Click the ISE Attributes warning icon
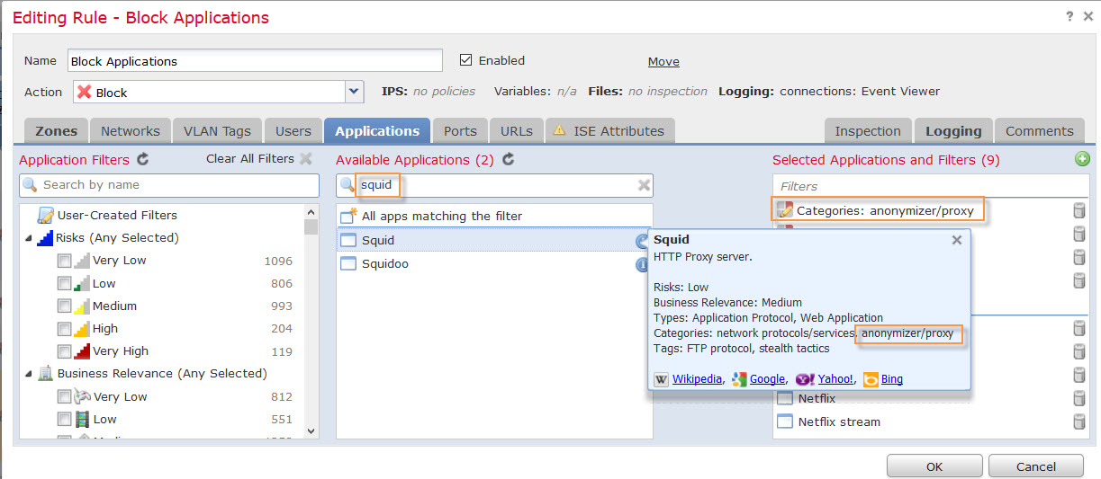1101x479 pixels. pos(559,130)
